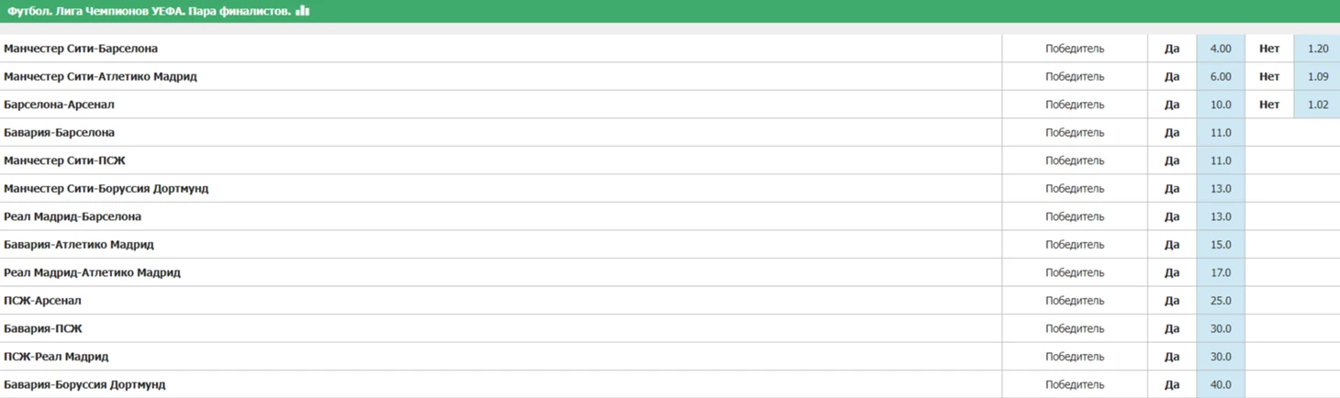Image resolution: width=1340 pixels, height=398 pixels.
Task: Click 13.0 odds for City-Borussia Dortmund
Action: tap(1221, 189)
